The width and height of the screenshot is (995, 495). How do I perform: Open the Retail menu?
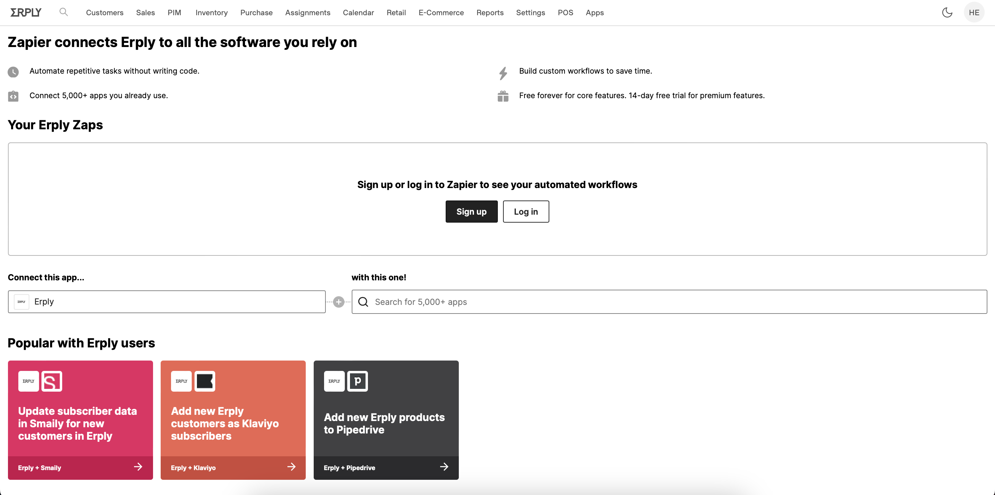coord(396,12)
